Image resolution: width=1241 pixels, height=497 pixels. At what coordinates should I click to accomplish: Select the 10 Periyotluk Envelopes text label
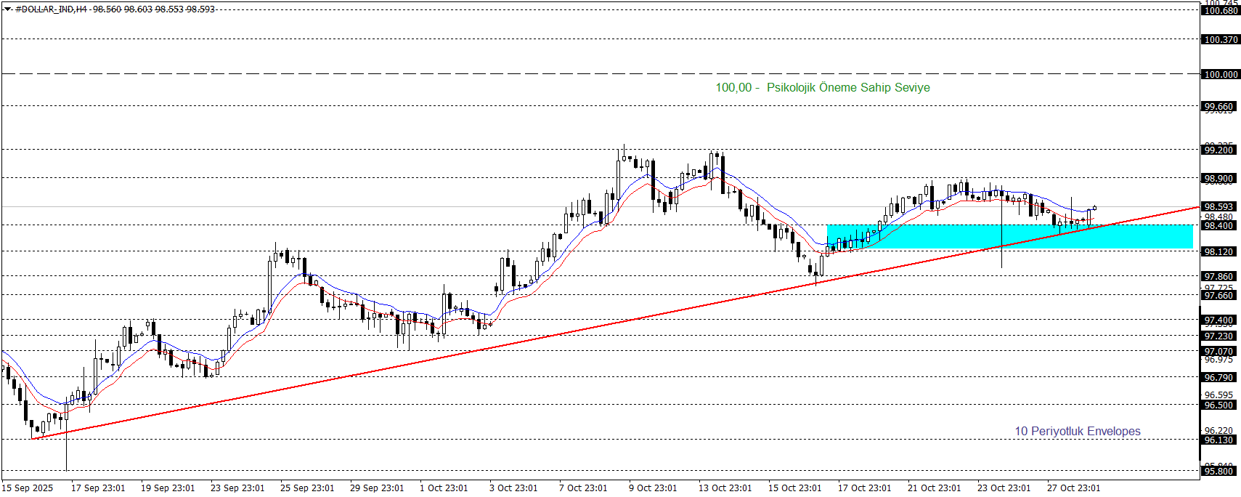coord(1077,432)
